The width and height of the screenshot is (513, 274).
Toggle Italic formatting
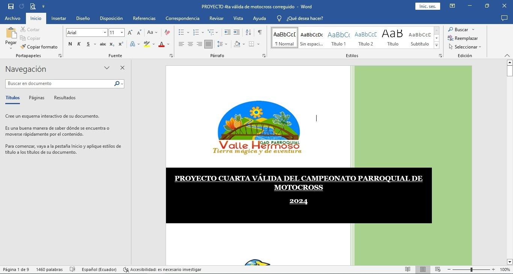pos(79,44)
